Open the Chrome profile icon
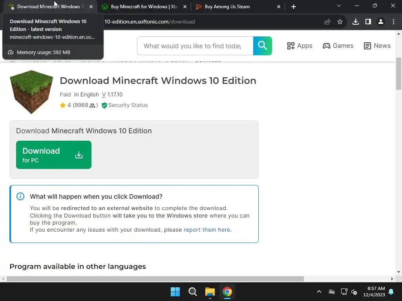Image resolution: width=402 pixels, height=301 pixels. pyautogui.click(x=381, y=22)
